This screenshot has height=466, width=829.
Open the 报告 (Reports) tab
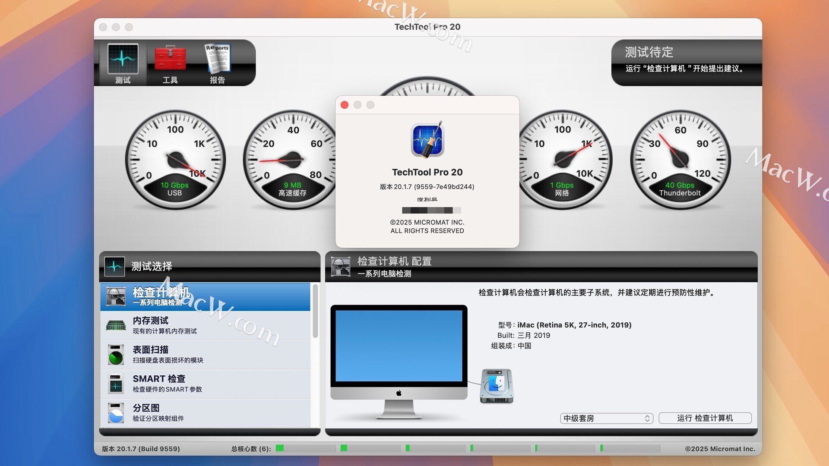(x=217, y=63)
